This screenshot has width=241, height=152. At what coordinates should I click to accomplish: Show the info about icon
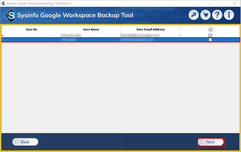tap(229, 15)
